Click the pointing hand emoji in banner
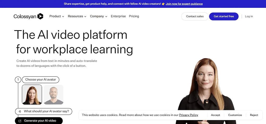 [x=163, y=4]
